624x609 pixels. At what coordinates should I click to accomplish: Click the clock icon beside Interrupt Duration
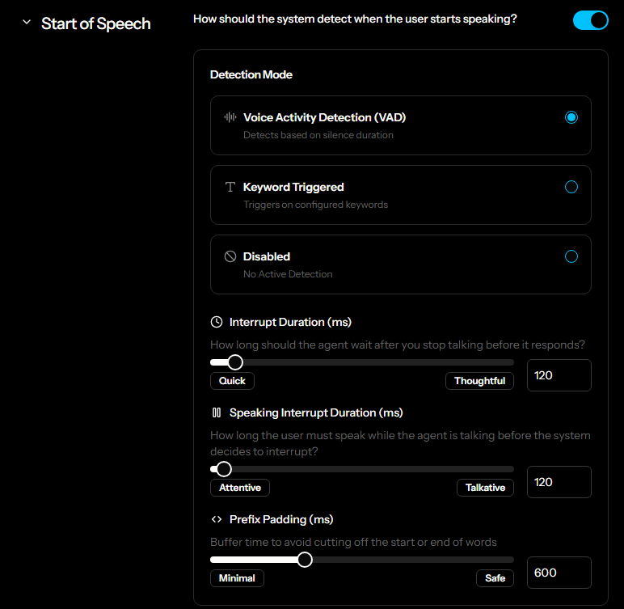(x=217, y=322)
